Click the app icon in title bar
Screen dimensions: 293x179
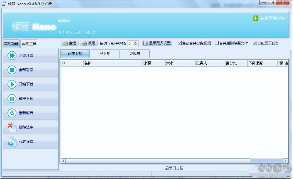click(4, 4)
